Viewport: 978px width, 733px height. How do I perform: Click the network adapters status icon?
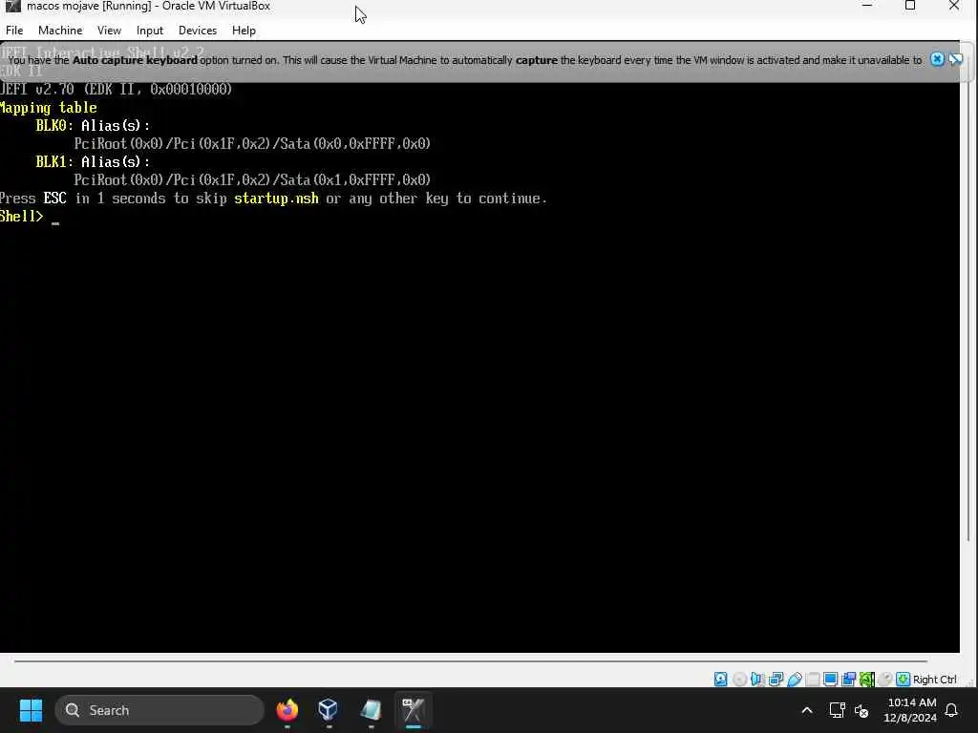776,680
